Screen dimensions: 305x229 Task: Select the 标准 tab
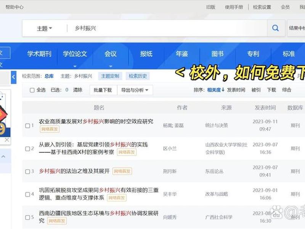point(289,54)
